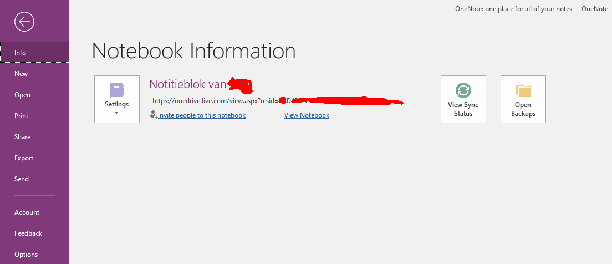The height and width of the screenshot is (264, 612).
Task: Choose Print in the sidebar
Action: (x=35, y=115)
